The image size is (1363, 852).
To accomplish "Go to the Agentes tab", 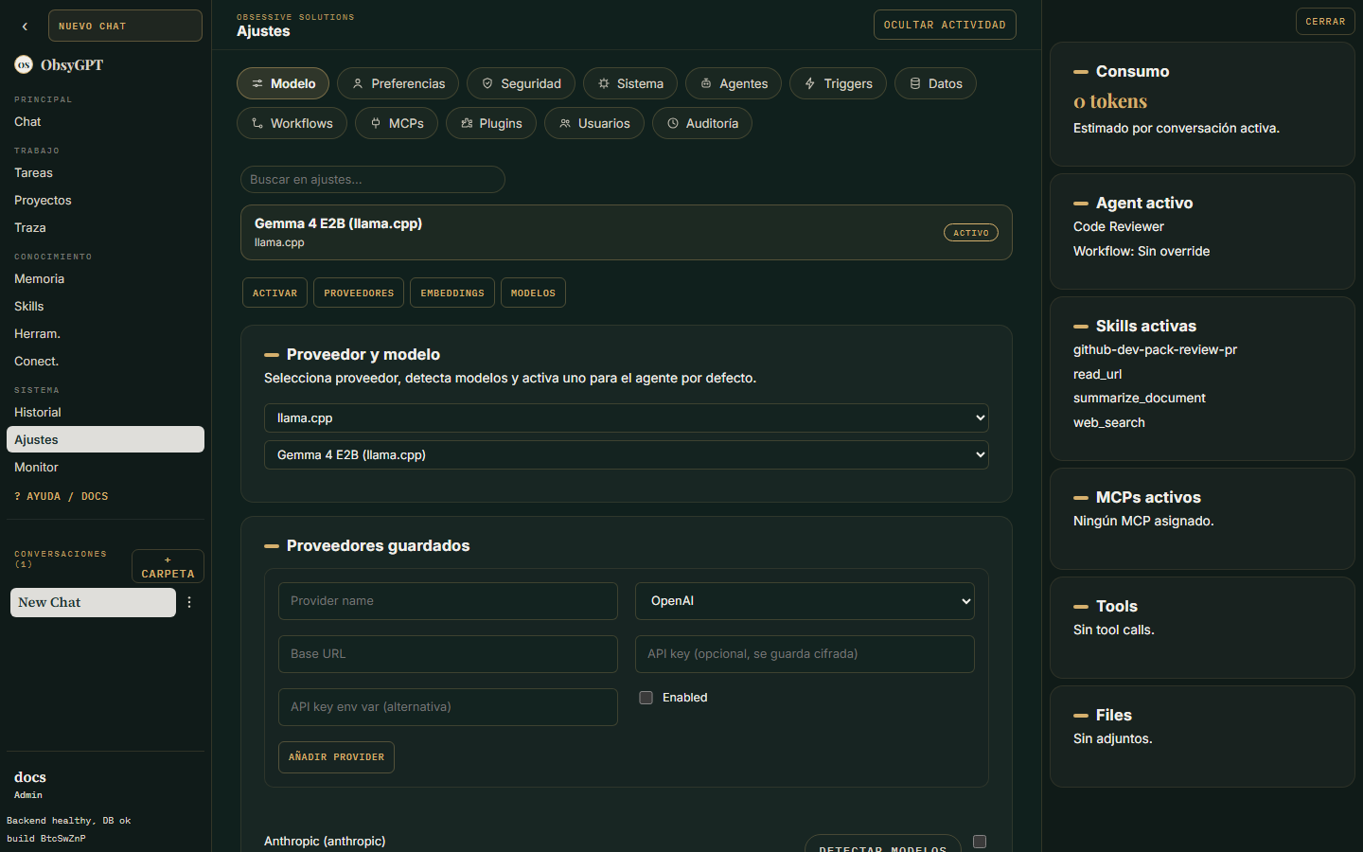I will coord(734,83).
